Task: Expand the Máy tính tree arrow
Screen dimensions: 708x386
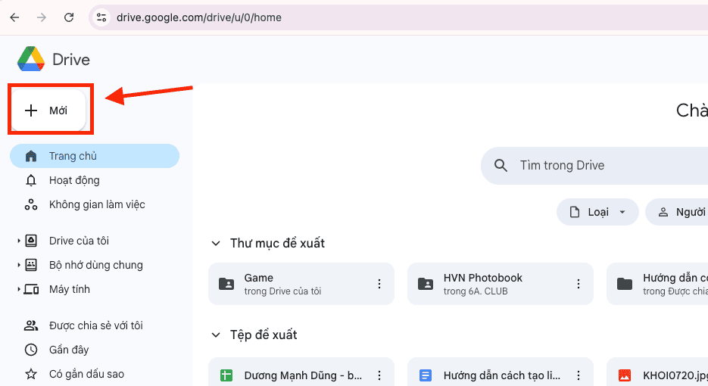Action: click(x=18, y=289)
